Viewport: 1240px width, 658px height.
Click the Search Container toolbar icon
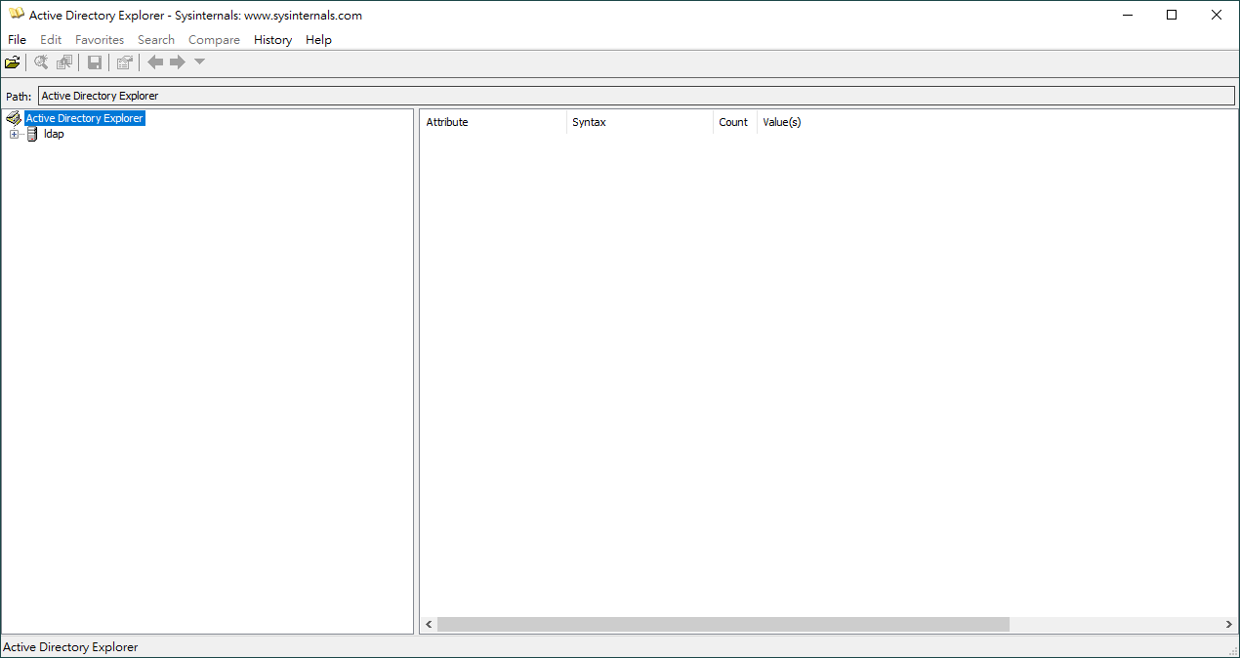41,62
